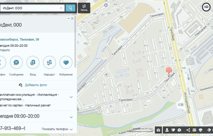
Task: Open the user profile icon in the bottom toolbar
Action: click(x=167, y=130)
